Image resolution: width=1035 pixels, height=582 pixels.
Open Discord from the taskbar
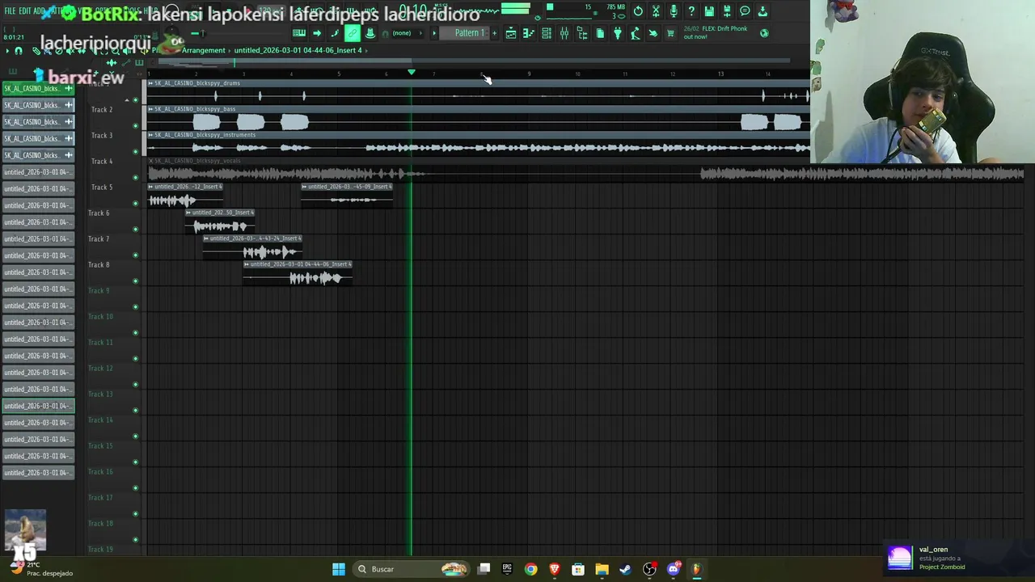(673, 569)
